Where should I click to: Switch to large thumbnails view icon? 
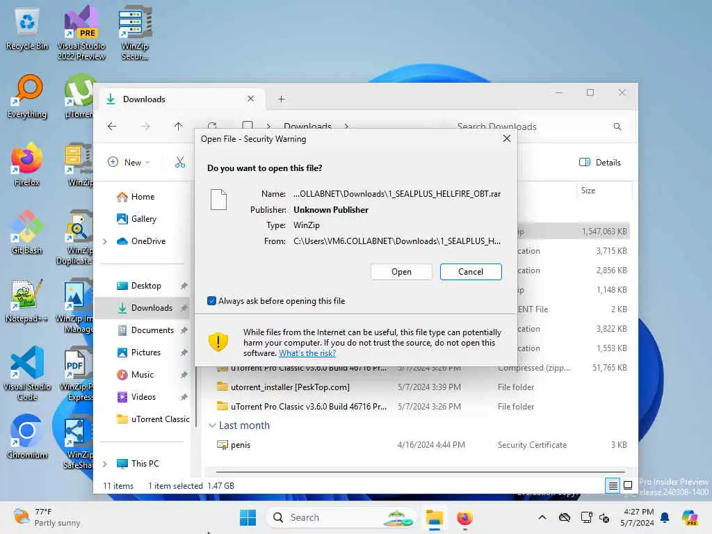(628, 486)
